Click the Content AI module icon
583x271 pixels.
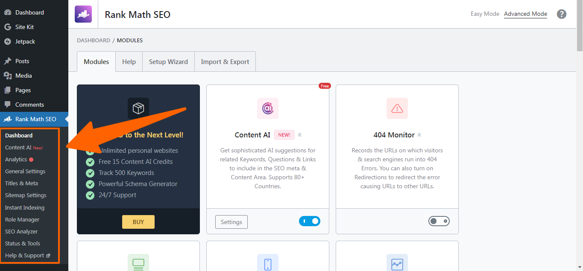268,108
